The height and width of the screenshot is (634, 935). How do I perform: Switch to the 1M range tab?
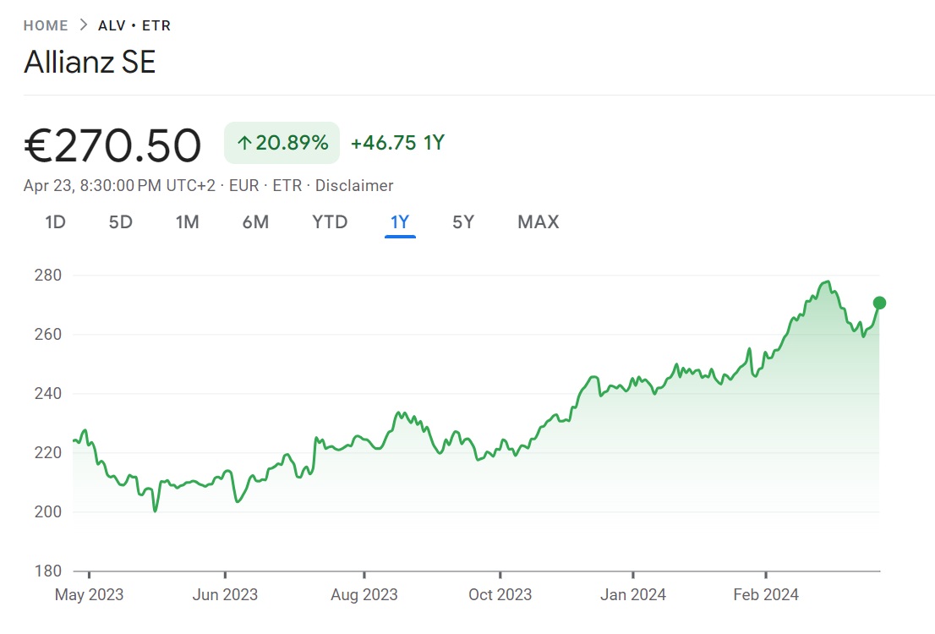click(187, 221)
